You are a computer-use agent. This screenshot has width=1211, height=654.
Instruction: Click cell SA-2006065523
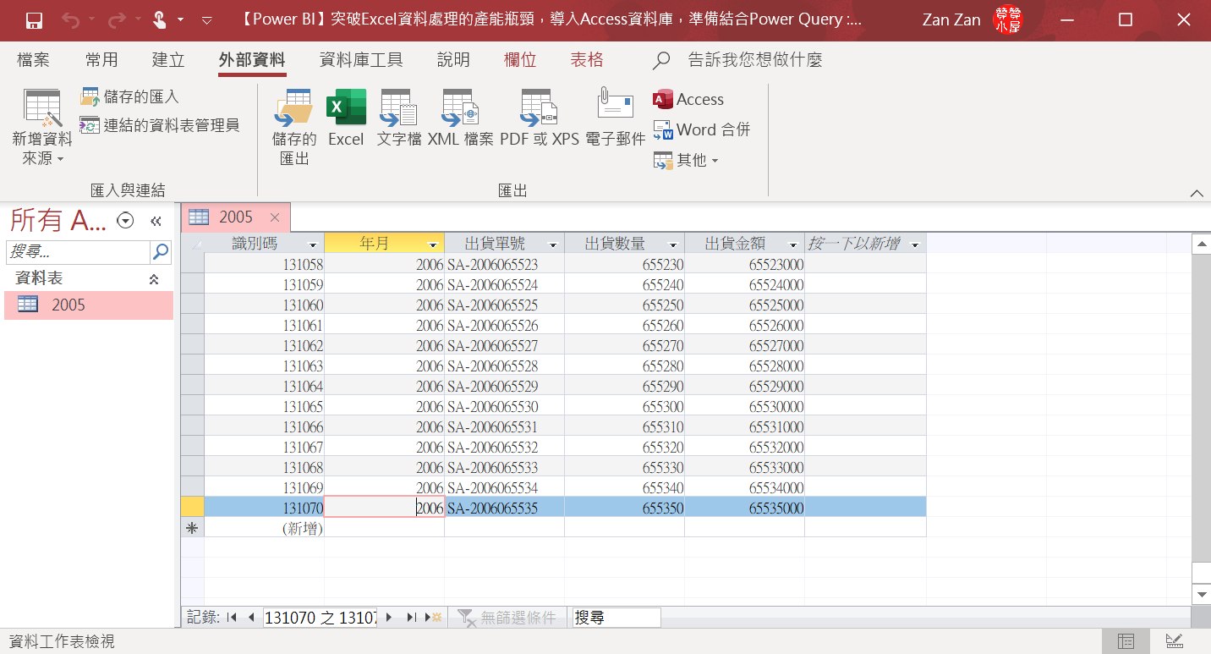504,264
